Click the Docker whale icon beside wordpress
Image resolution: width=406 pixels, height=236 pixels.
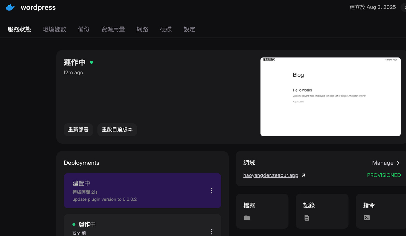[10, 8]
